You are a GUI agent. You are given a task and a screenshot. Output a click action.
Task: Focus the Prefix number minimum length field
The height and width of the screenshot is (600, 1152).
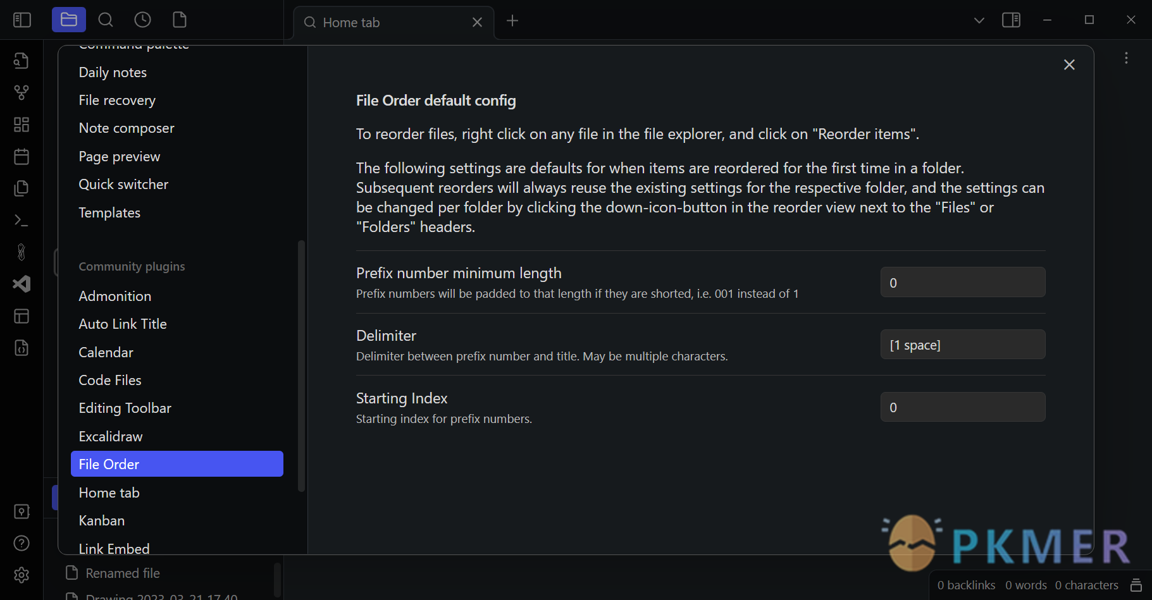(962, 282)
